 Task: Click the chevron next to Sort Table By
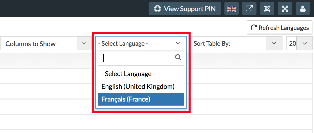coord(274,43)
